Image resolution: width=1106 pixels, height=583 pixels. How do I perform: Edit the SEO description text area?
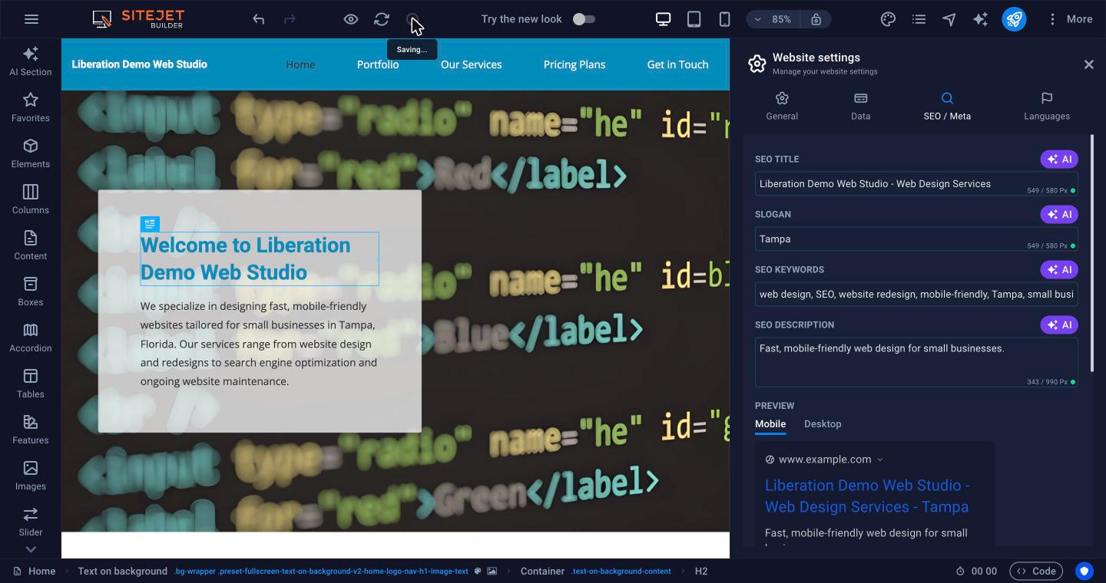pyautogui.click(x=916, y=362)
